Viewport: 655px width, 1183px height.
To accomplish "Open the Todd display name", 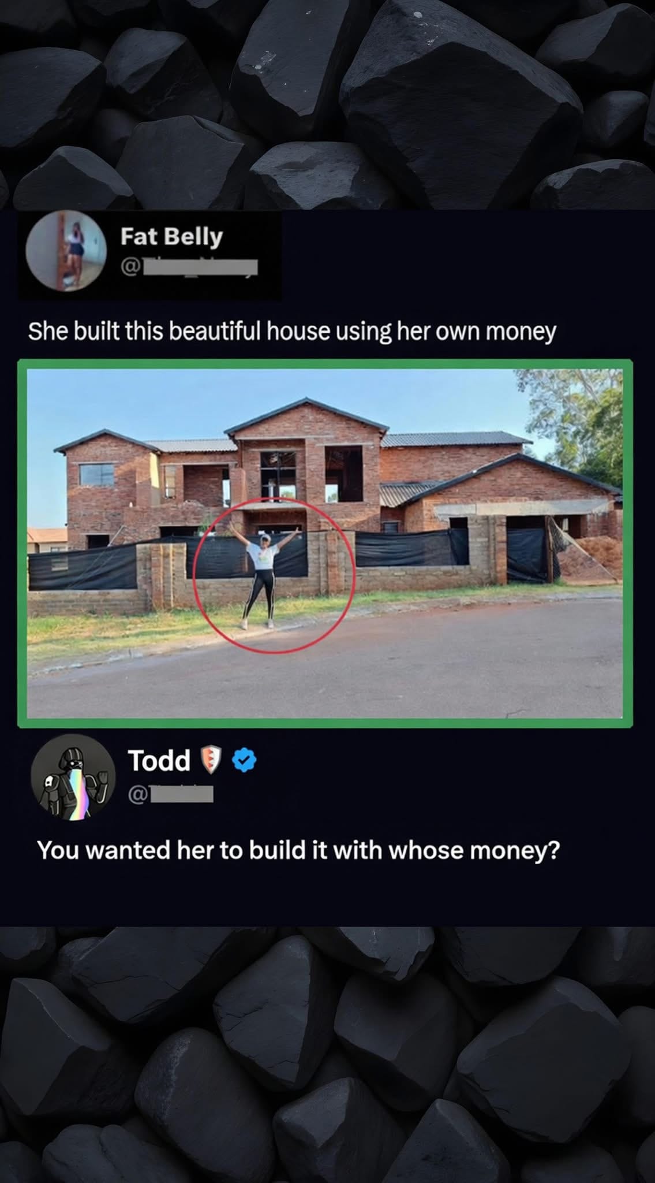I will (159, 760).
